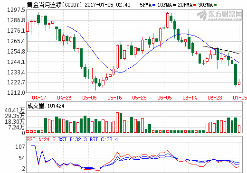
Task: Select the 05-05 date axis label
Action: 89,98
